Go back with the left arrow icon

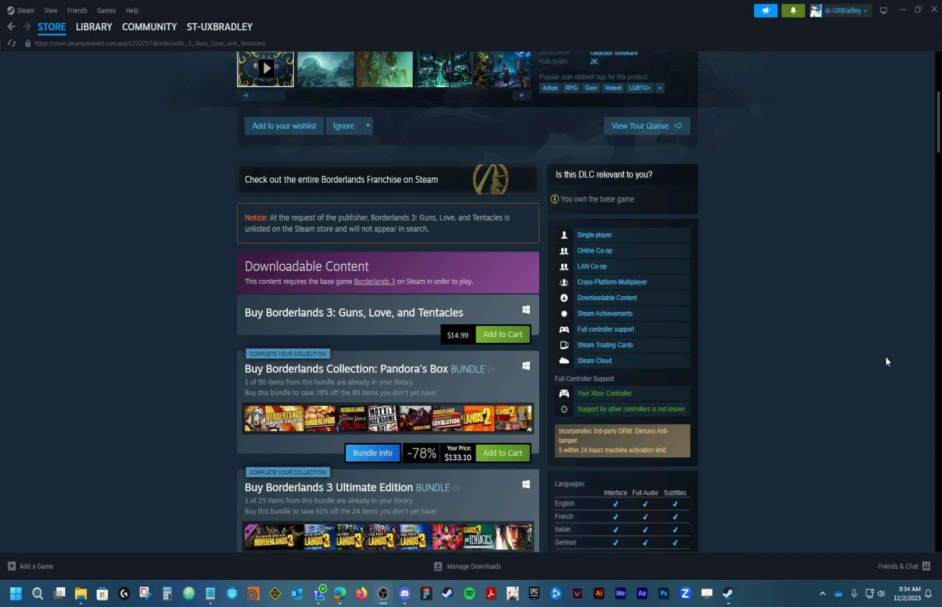pyautogui.click(x=11, y=27)
